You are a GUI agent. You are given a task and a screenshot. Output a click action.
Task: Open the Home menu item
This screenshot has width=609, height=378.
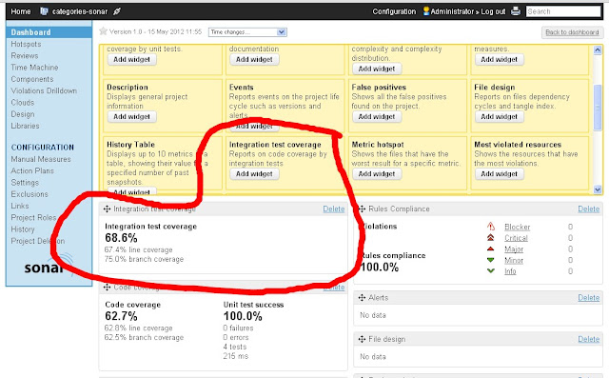21,11
